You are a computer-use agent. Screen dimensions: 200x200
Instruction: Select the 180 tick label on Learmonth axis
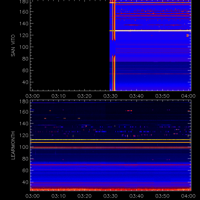click(x=24, y=101)
